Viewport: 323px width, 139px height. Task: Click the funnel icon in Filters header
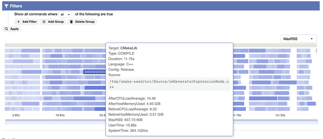pos(6,6)
